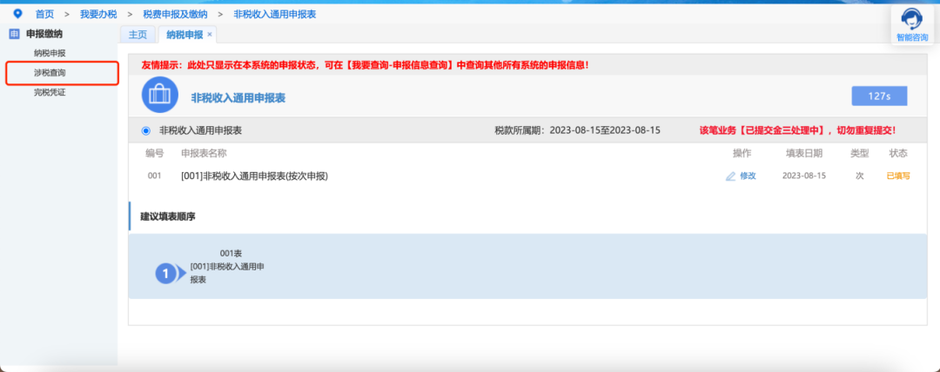
Task: Click form name [001]非税收入通用申报表(按次申报)
Action: pyautogui.click(x=255, y=176)
